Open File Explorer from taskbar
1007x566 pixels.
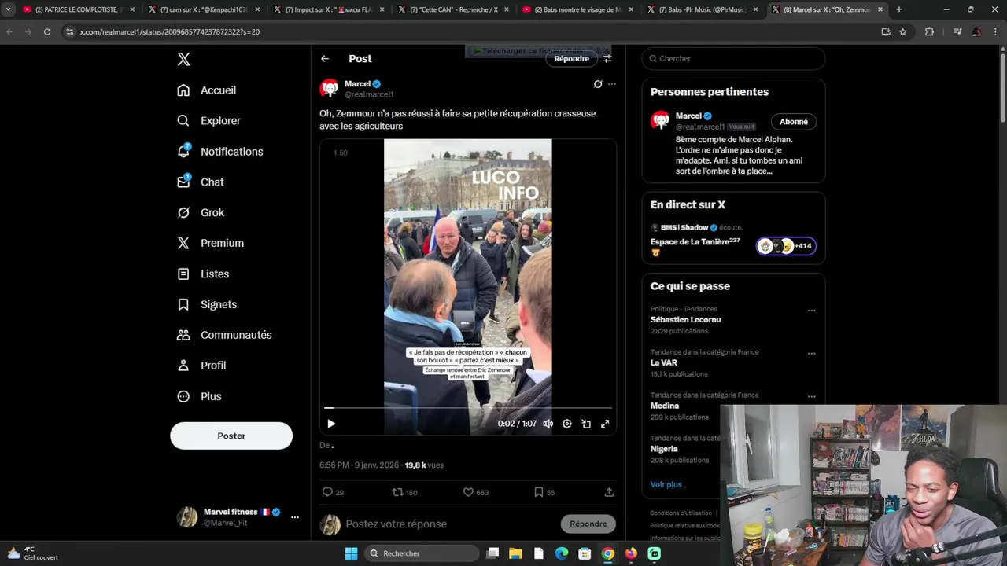pos(515,553)
